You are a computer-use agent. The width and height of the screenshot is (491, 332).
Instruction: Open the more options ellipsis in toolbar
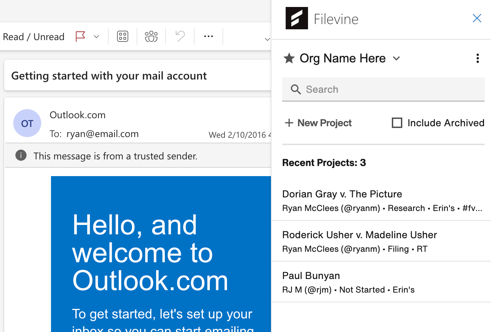click(x=208, y=36)
